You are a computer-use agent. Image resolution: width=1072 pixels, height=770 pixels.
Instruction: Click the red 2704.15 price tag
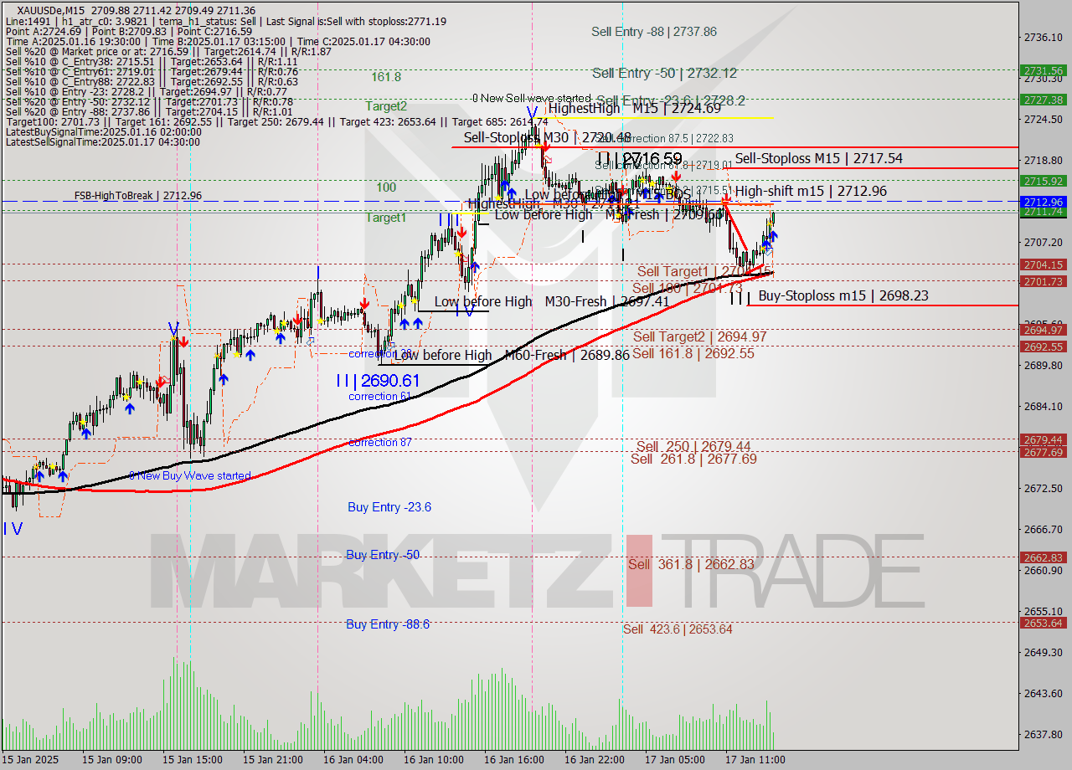(x=1043, y=264)
